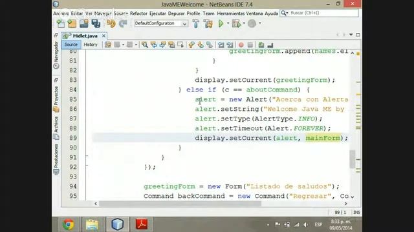Click the Last Edit editor icon

[x=108, y=44]
